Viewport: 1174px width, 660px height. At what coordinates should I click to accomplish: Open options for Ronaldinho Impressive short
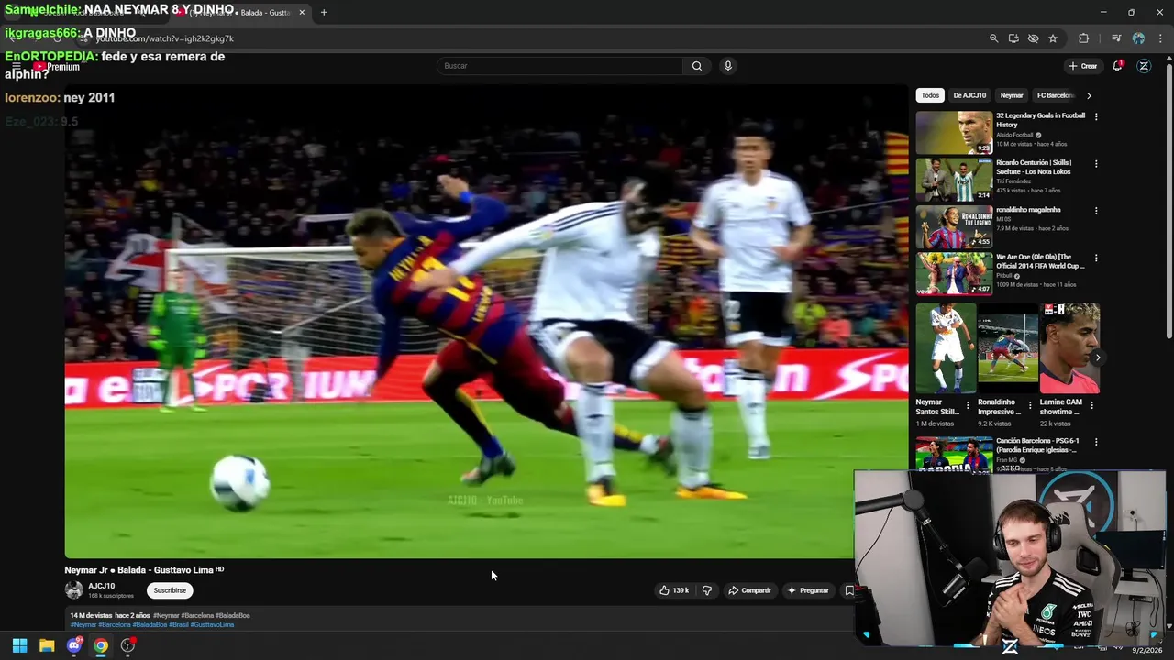point(1030,404)
